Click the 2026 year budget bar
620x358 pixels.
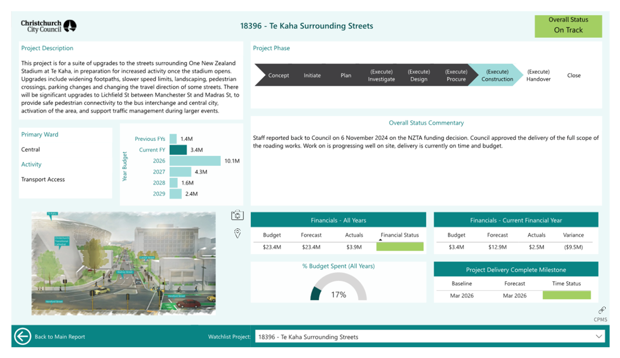pos(195,161)
